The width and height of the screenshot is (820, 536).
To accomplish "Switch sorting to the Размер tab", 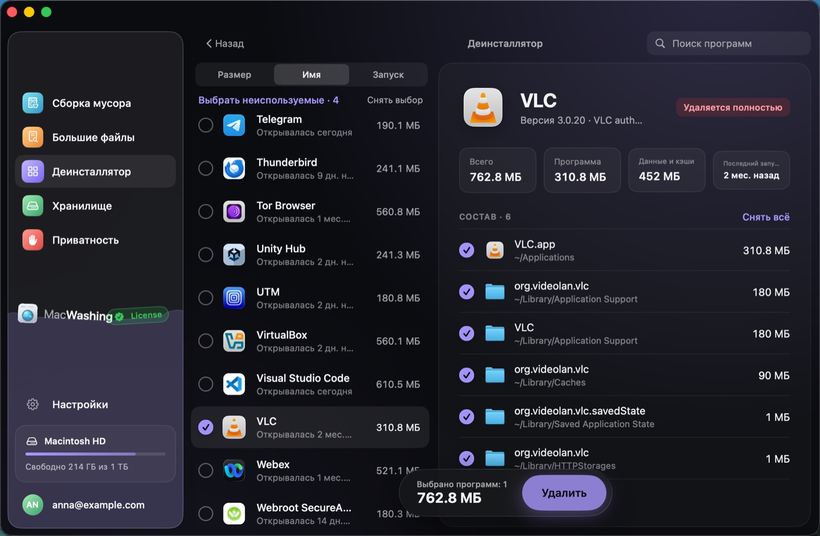I will (234, 75).
